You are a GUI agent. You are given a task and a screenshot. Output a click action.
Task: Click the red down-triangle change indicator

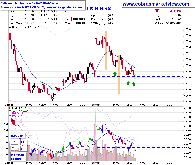157,11
